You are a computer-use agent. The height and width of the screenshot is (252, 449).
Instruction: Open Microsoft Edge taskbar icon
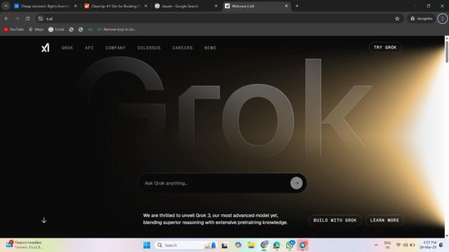click(277, 245)
